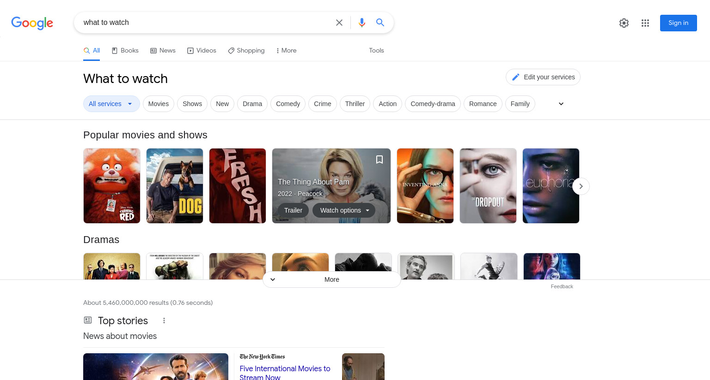
Task: Open search Tools
Action: pyautogui.click(x=376, y=51)
